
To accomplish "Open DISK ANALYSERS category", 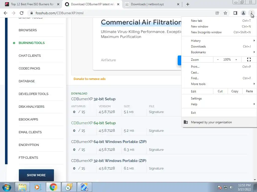I will (31, 106).
